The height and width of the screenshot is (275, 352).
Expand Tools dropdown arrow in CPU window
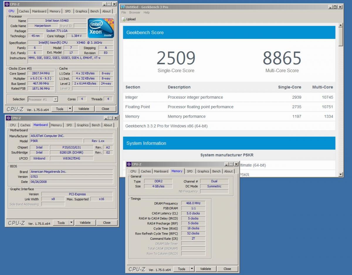(x=70, y=109)
